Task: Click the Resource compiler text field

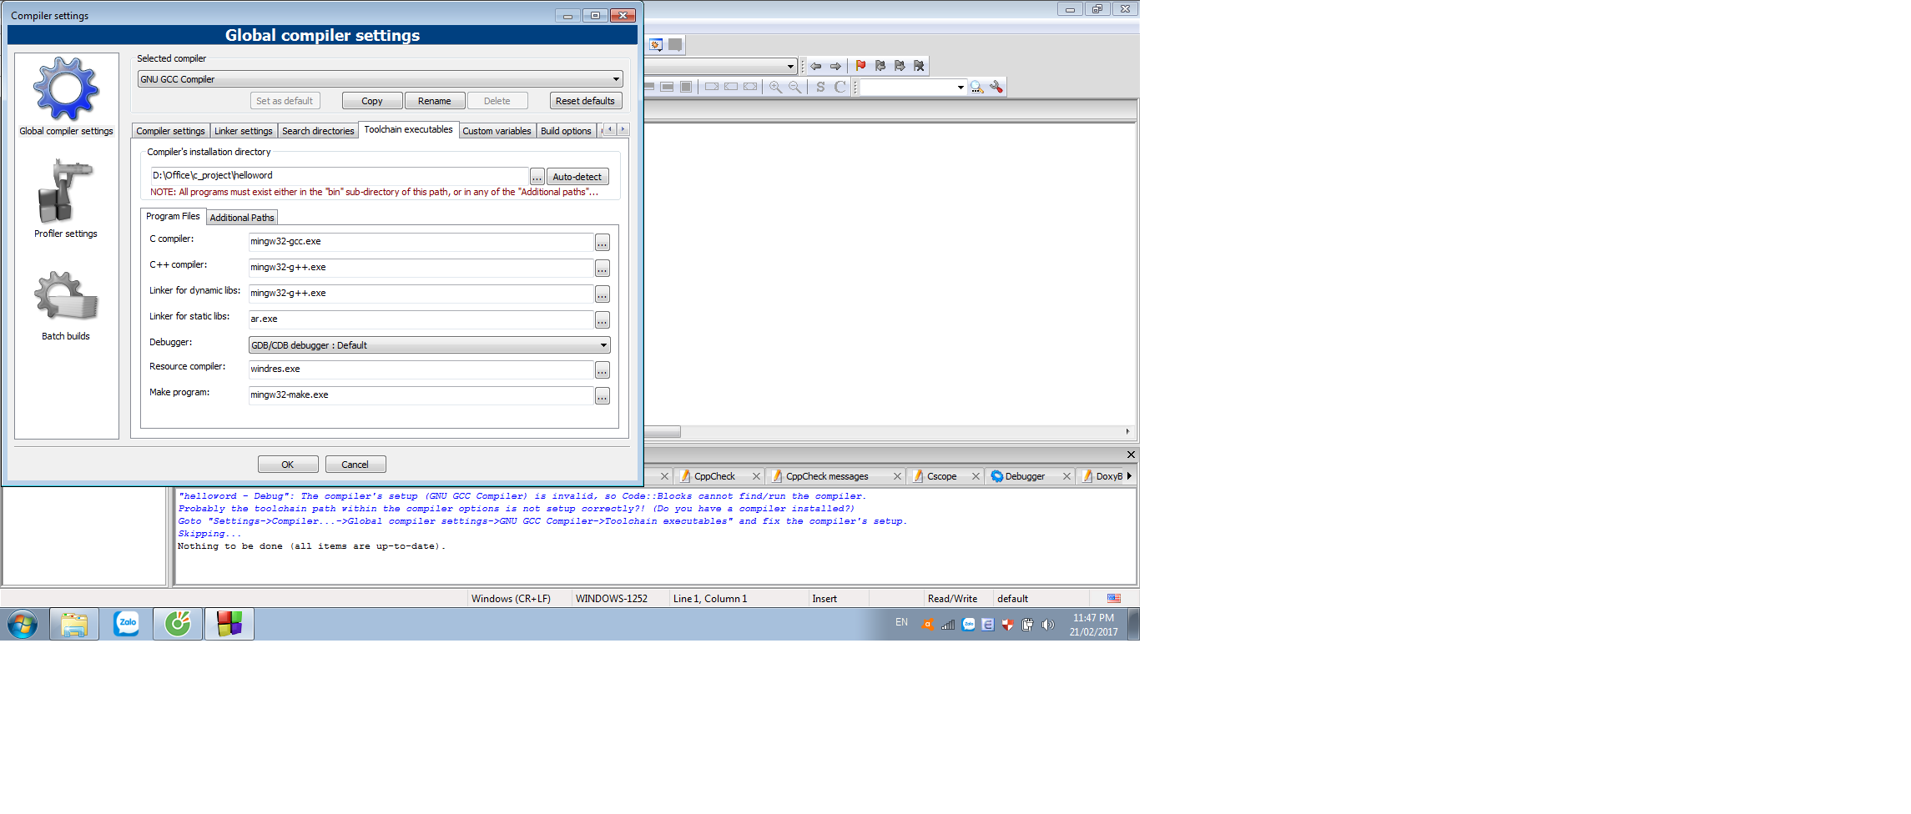Action: pos(421,369)
